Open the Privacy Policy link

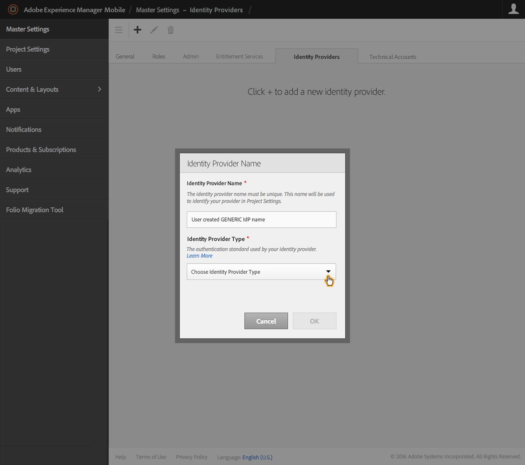click(192, 457)
